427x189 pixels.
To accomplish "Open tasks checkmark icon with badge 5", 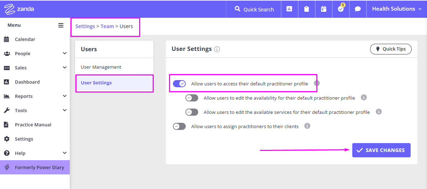I will tap(341, 9).
